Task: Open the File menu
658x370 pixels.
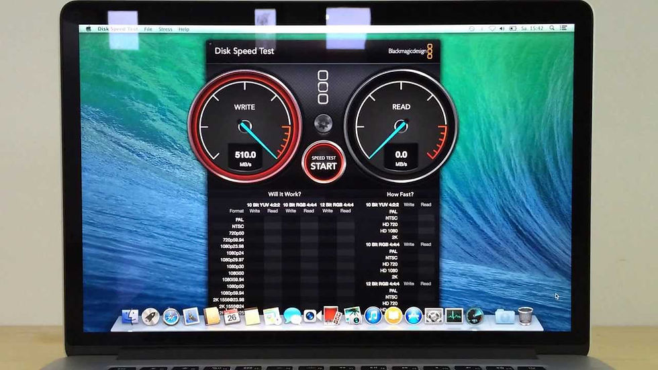Action: tap(148, 30)
